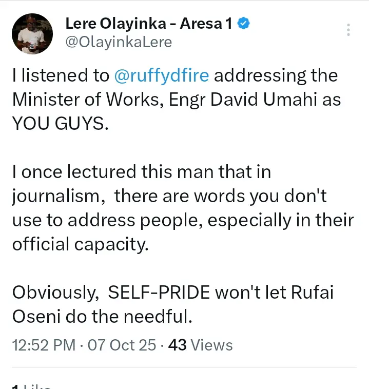The image size is (369, 389).
Task: Click the phrase official capacity
Action: [80, 244]
